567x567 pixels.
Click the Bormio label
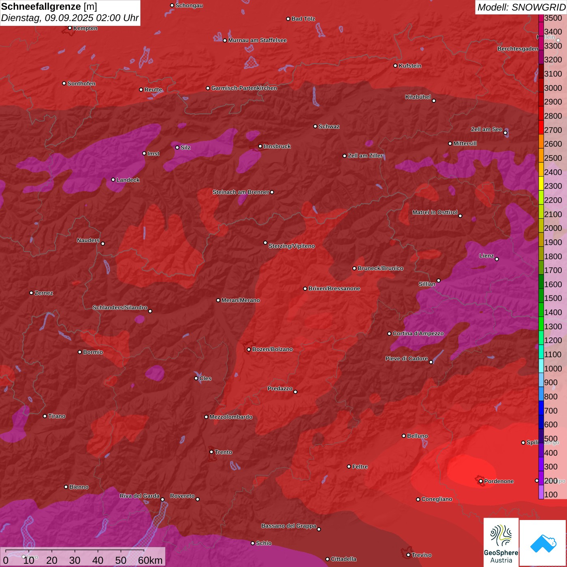(93, 352)
